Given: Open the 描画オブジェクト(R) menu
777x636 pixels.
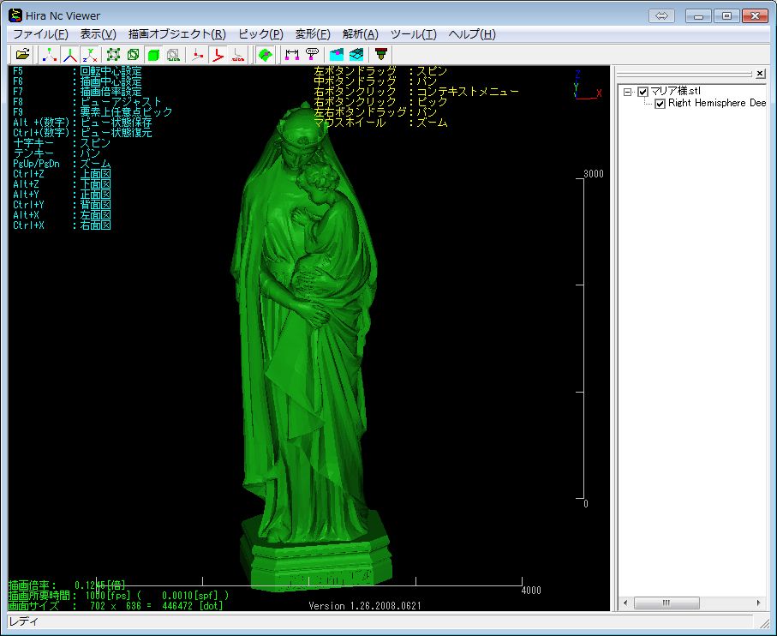Looking at the screenshot, I should coord(177,34).
